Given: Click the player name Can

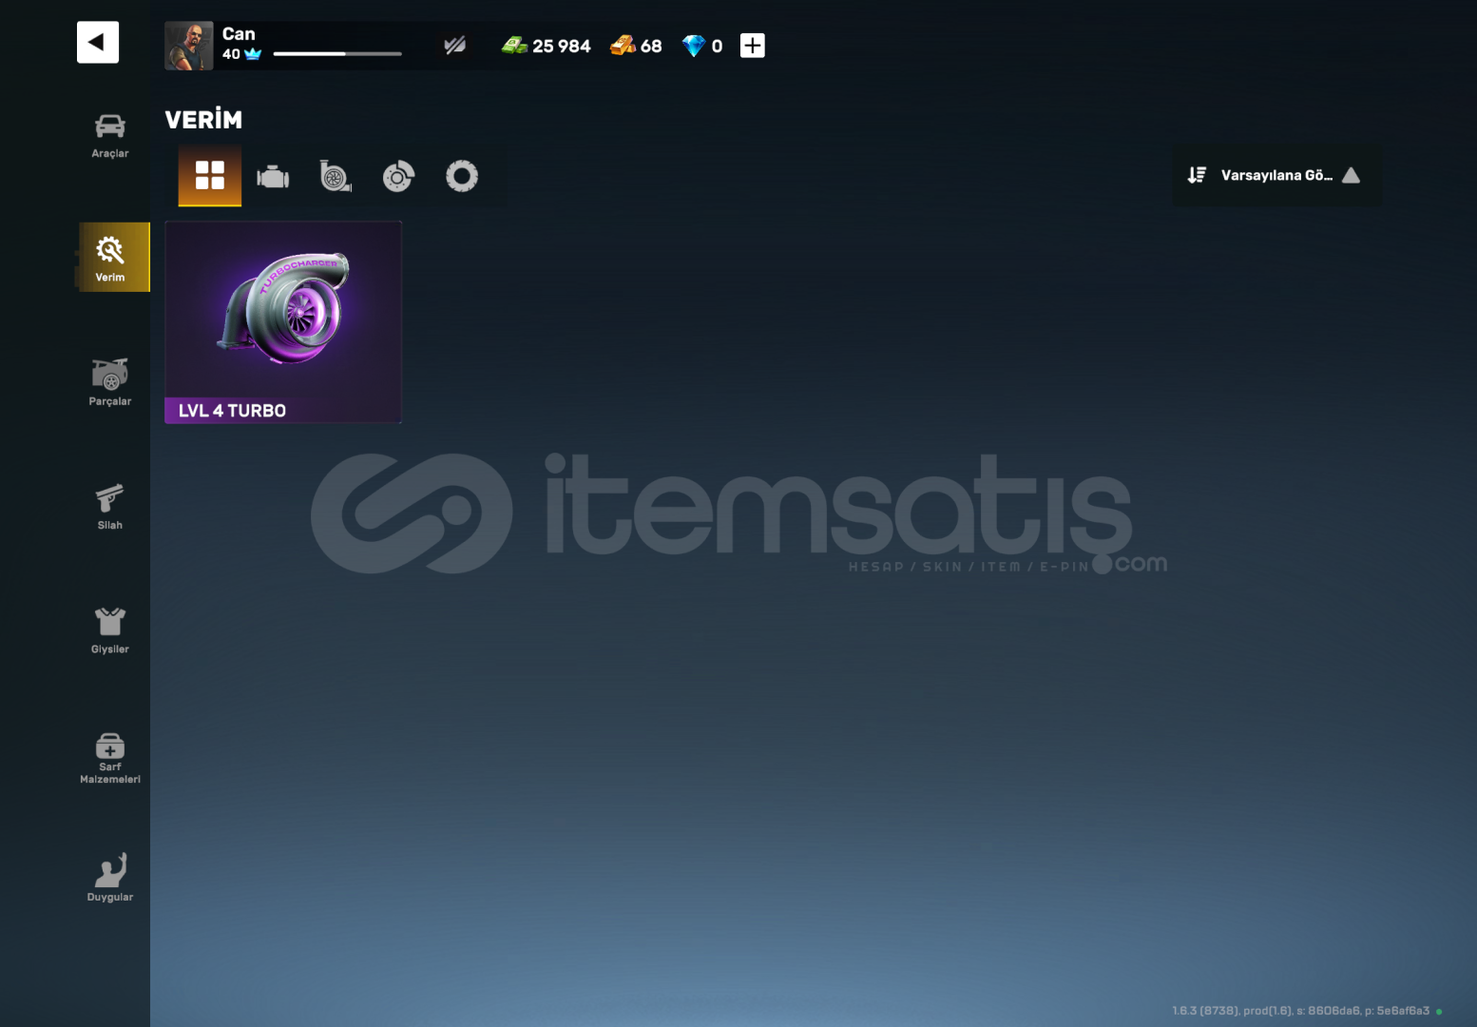Looking at the screenshot, I should click(239, 34).
